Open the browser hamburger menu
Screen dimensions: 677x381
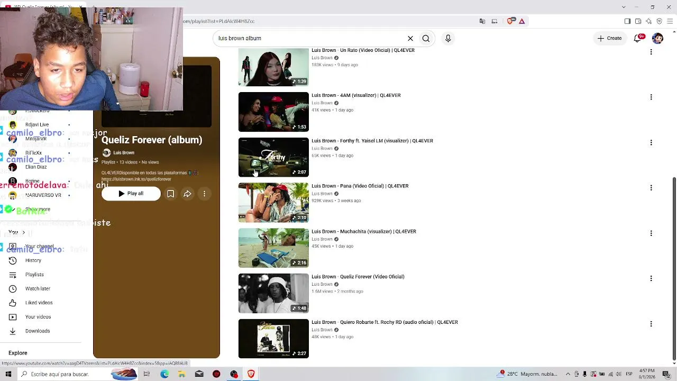coord(670,21)
